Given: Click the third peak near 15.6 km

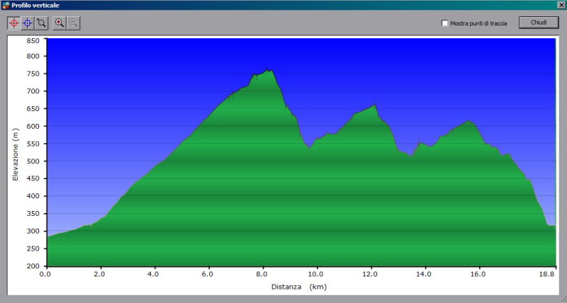Looking at the screenshot, I should pos(468,122).
